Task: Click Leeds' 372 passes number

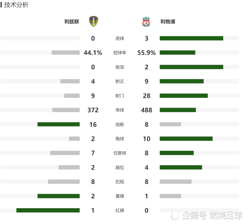Action: tap(93, 110)
